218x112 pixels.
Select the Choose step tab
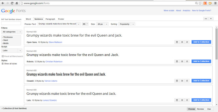191,109
